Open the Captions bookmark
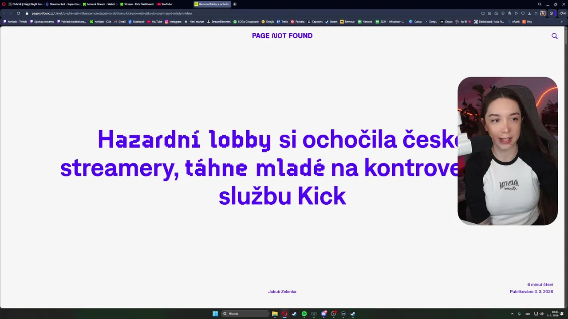568x319 pixels. tap(315, 22)
